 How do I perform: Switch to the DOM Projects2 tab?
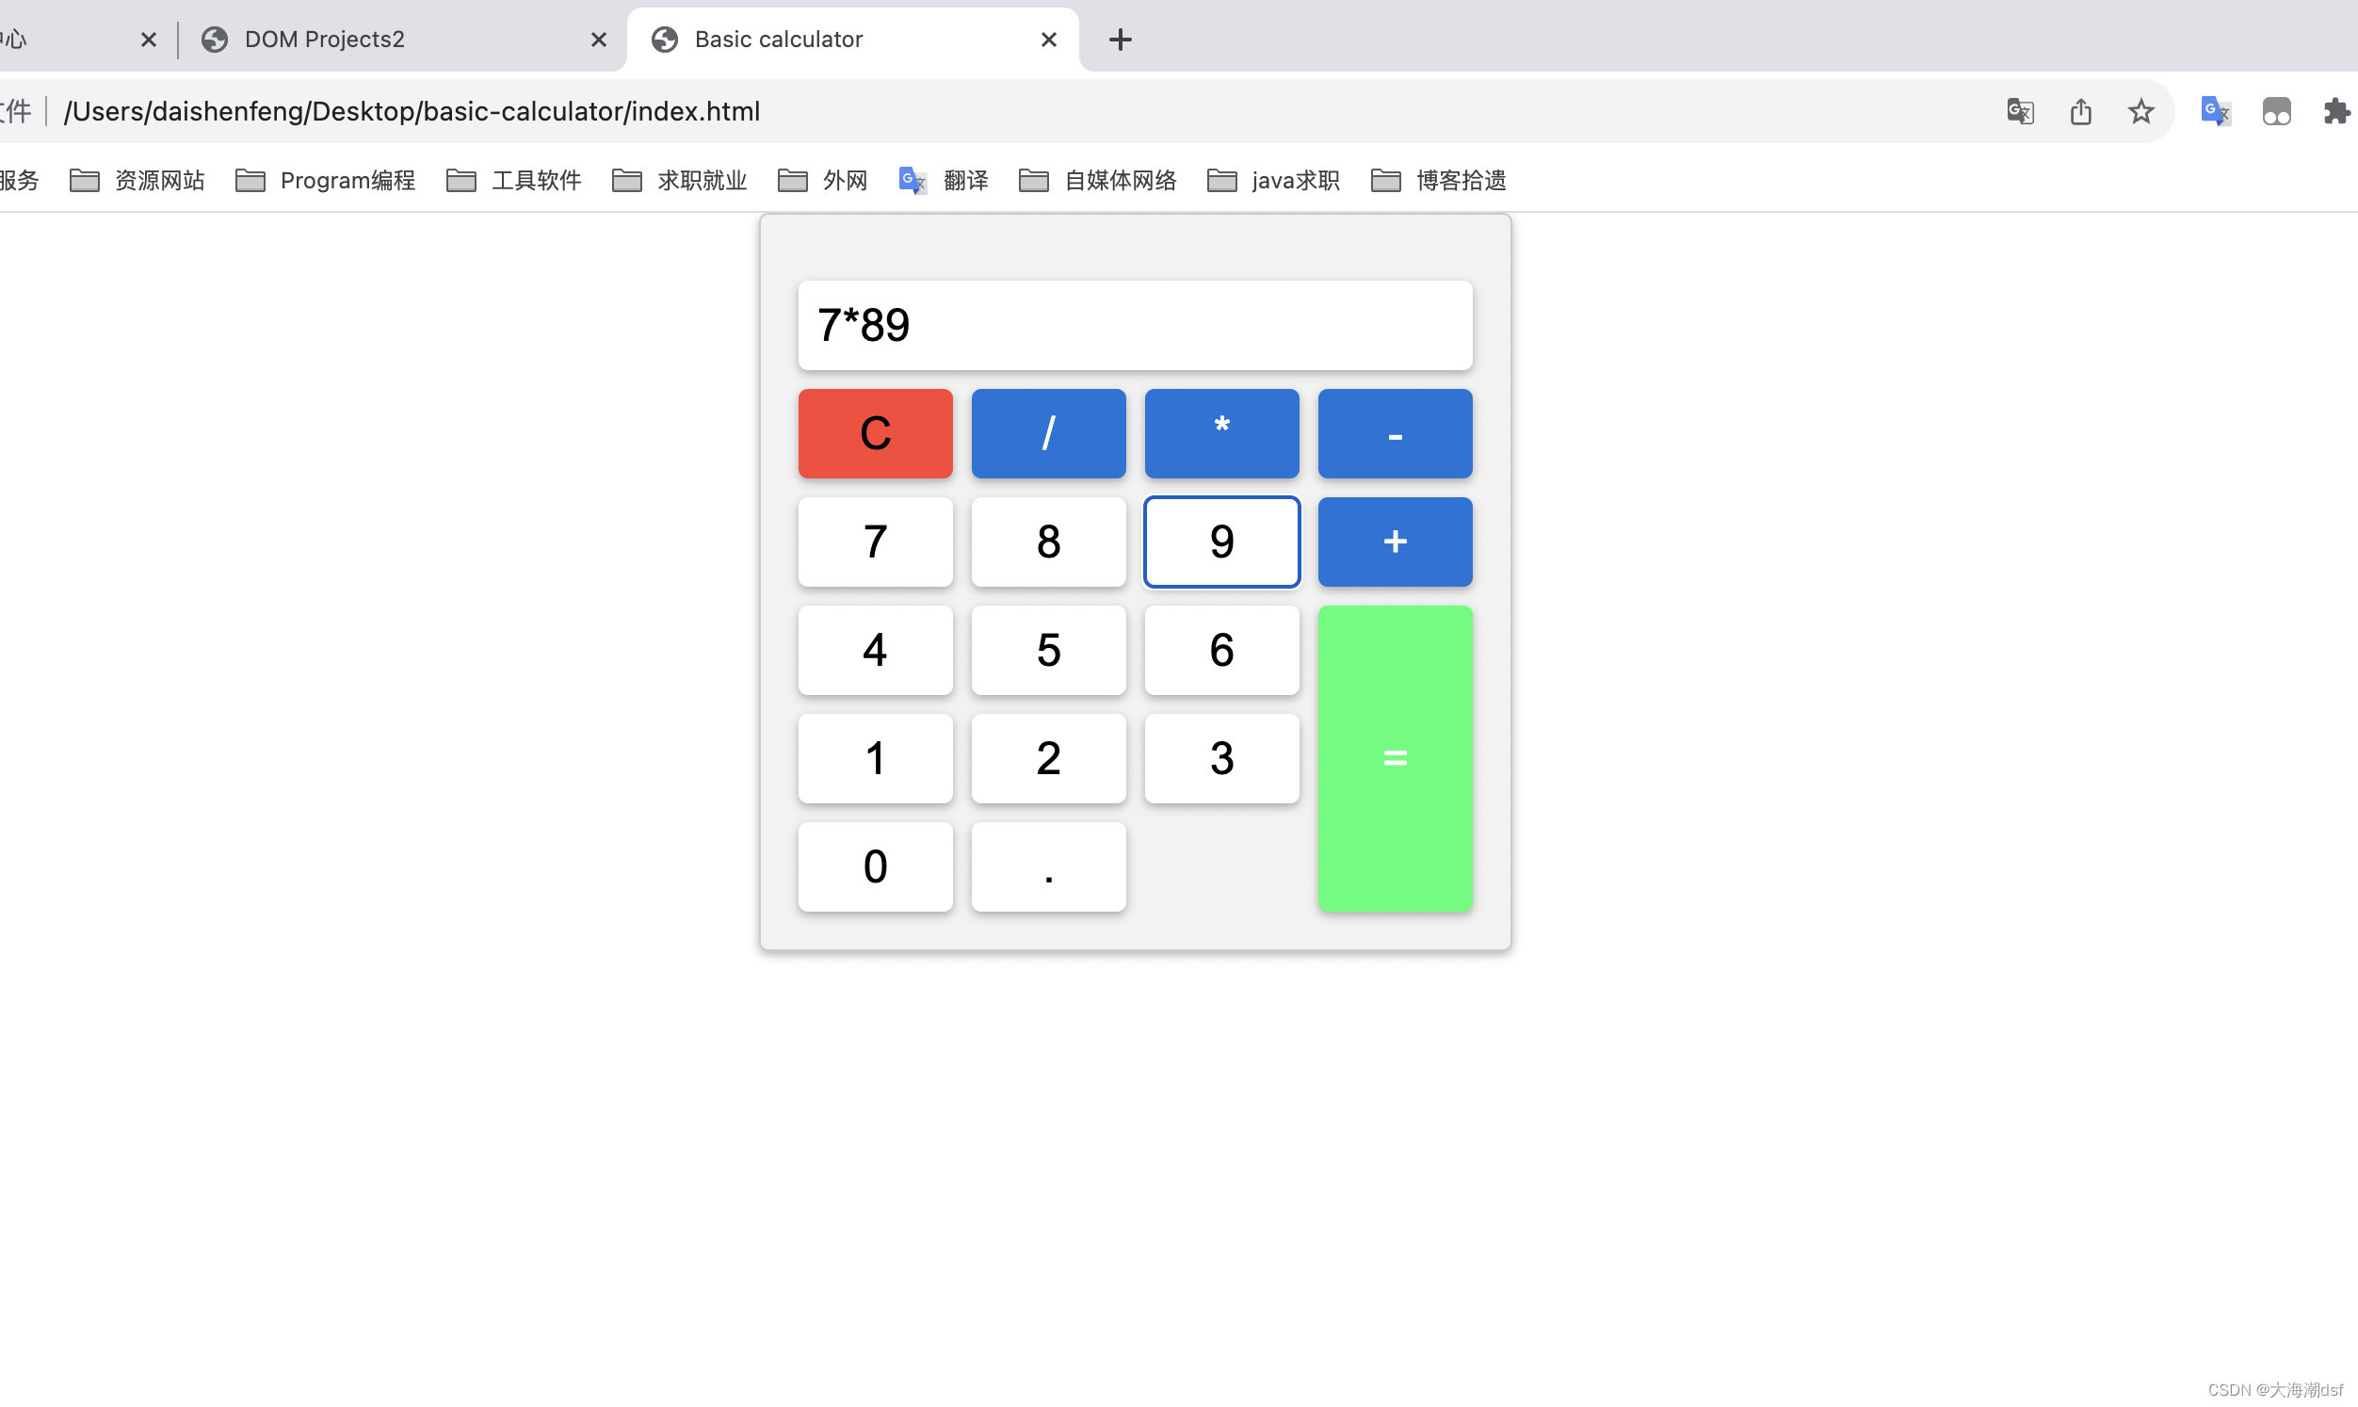click(324, 40)
